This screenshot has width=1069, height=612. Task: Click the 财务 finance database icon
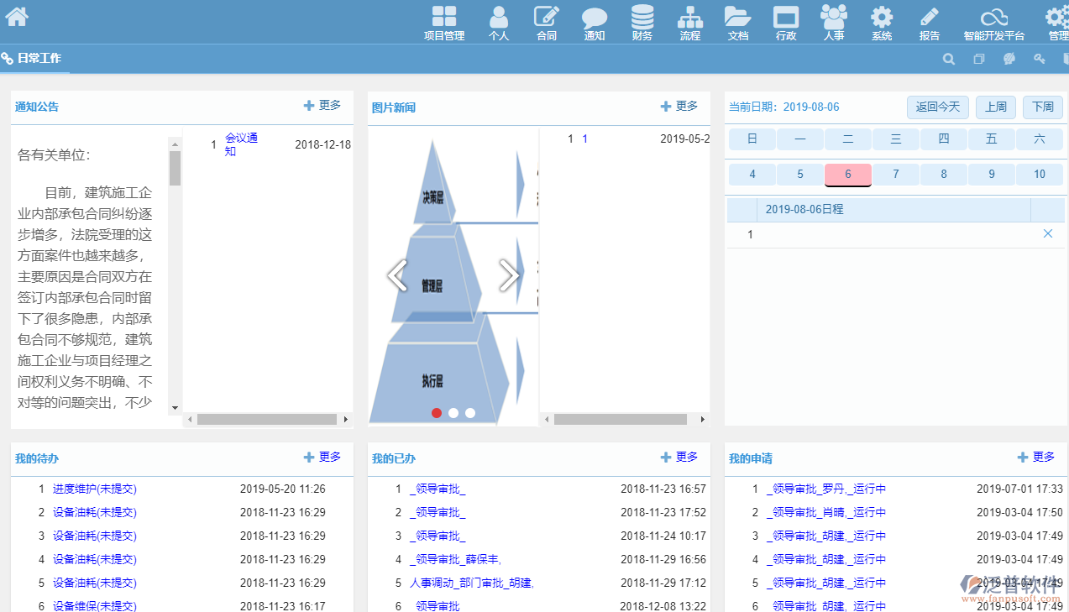[x=642, y=18]
